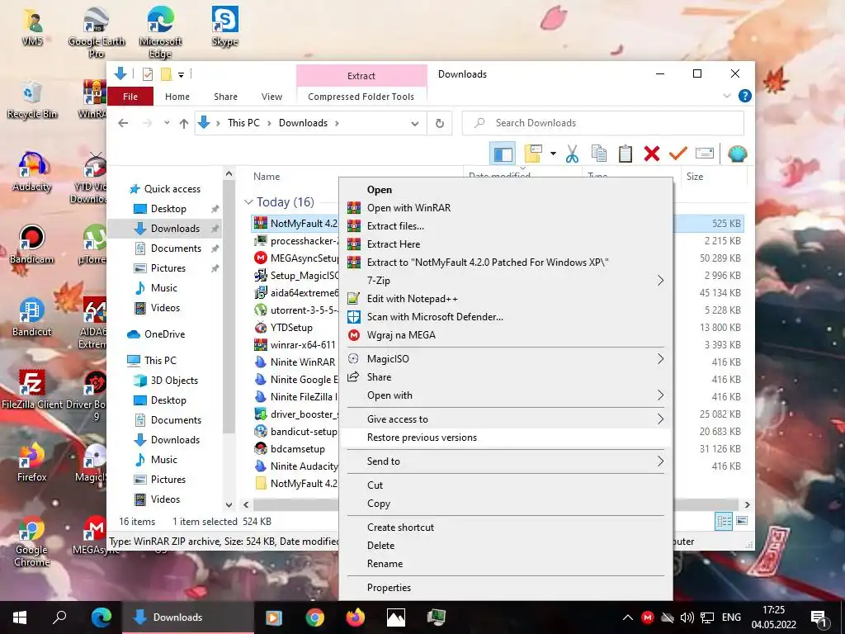The height and width of the screenshot is (634, 845).
Task: Collapse the Today (16) group
Action: click(x=248, y=202)
